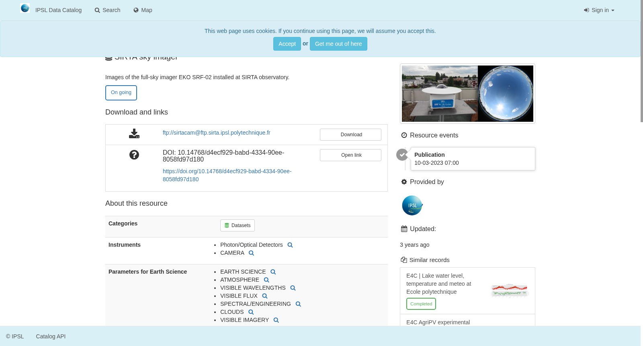The image size is (643, 346).
Task: Search by Photon/Optical Detectors magnifier icon
Action: click(x=290, y=245)
